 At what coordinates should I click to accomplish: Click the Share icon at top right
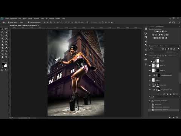(179, 22)
